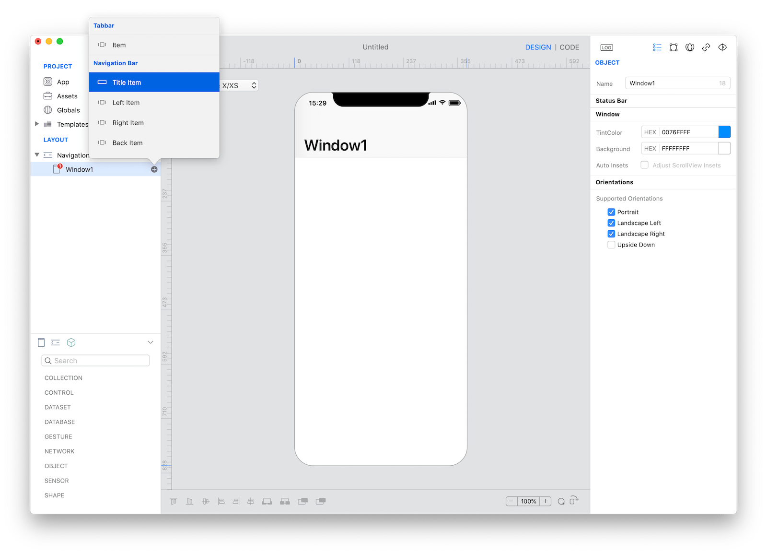Expand the NETWORK library category
This screenshot has width=767, height=554.
(x=59, y=451)
